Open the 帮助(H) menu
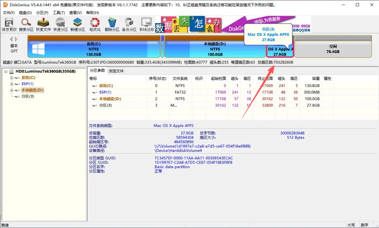The height and width of the screenshot is (228, 379). click(92, 13)
